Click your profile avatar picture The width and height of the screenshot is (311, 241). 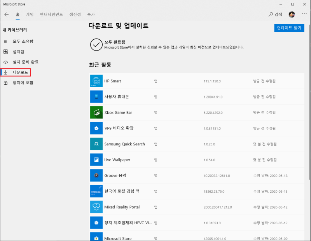[x=292, y=14]
